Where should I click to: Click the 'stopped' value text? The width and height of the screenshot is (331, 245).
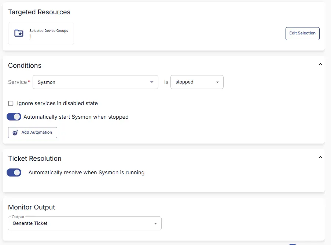click(184, 82)
